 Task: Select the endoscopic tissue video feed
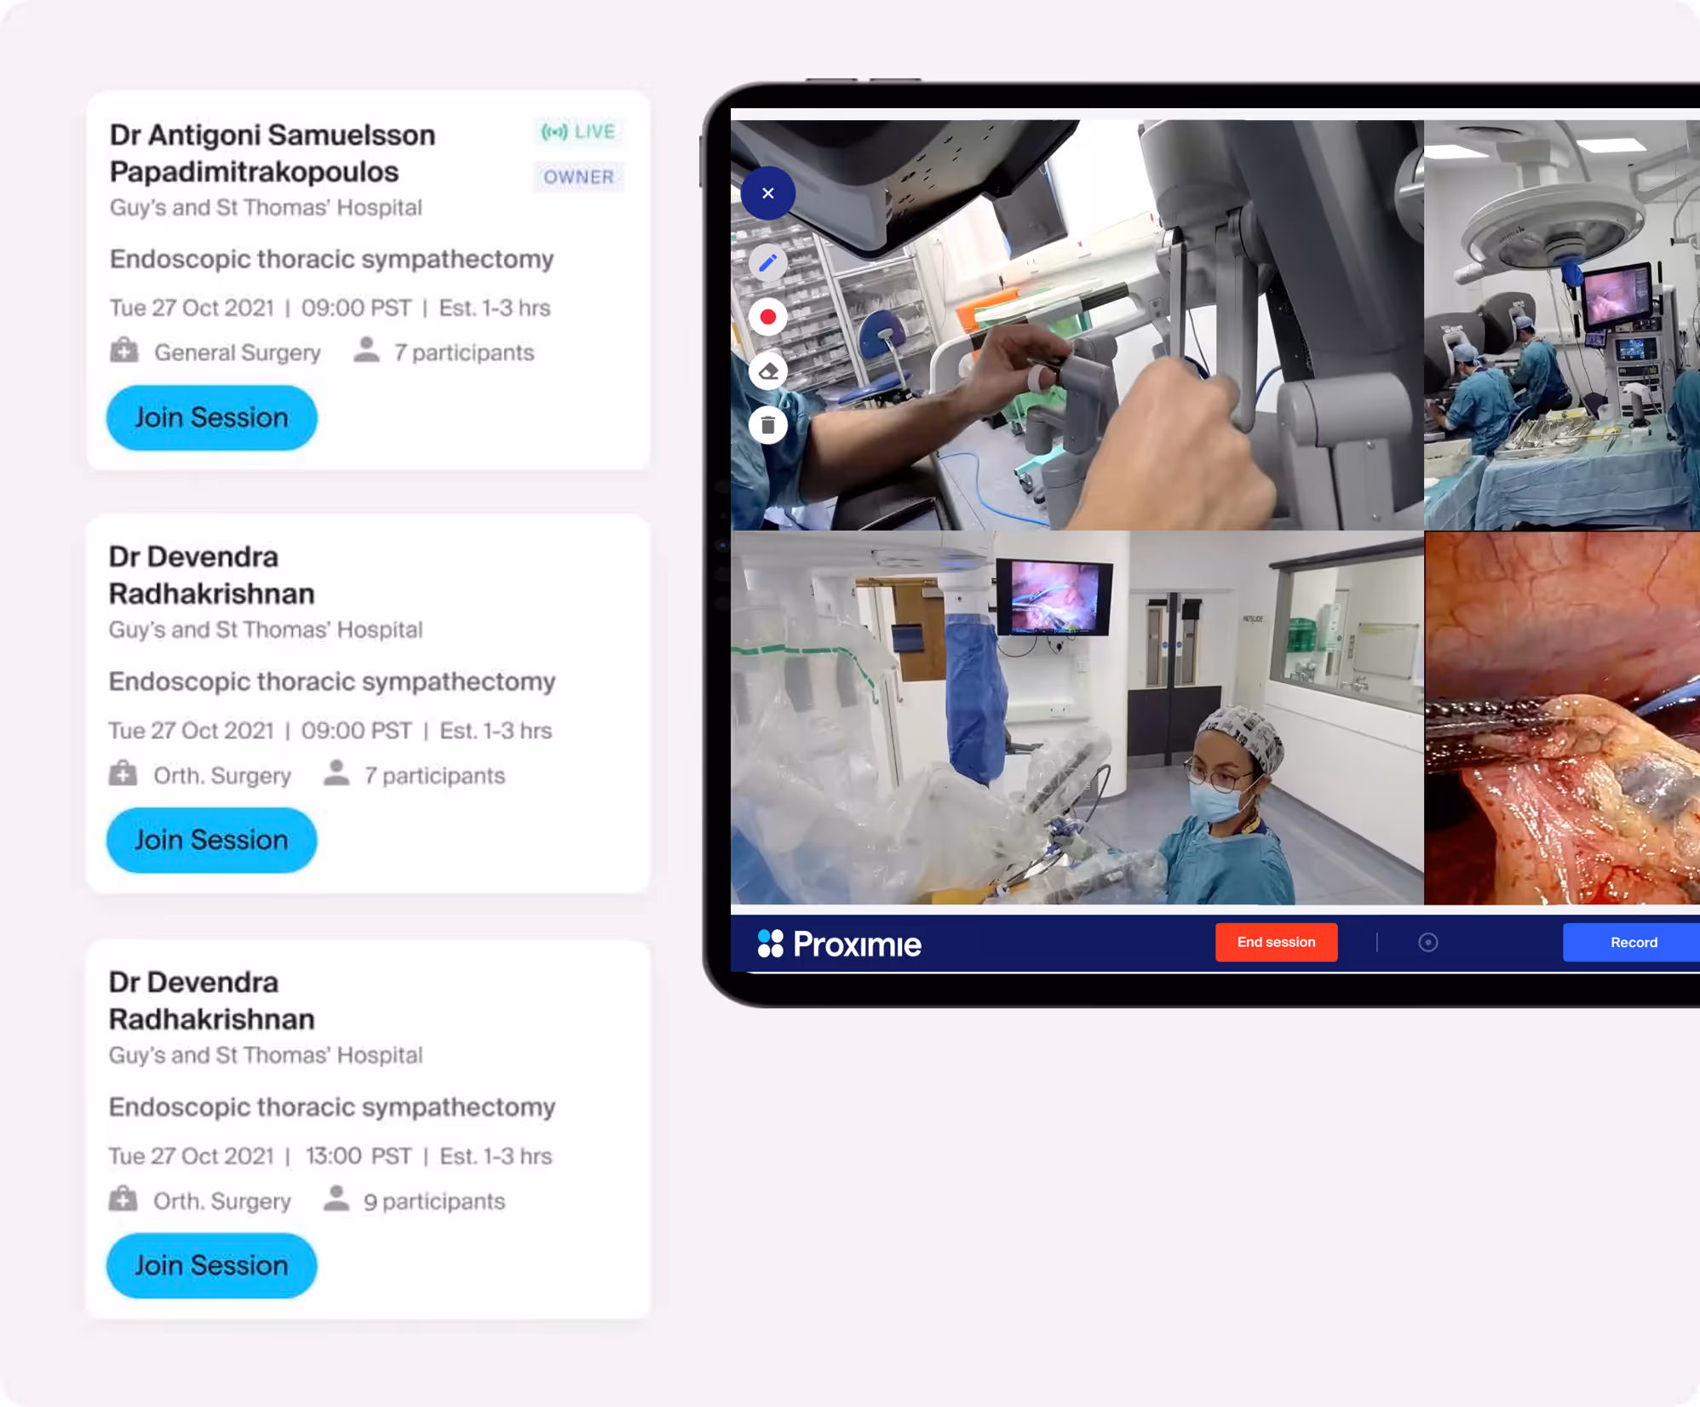point(1562,718)
